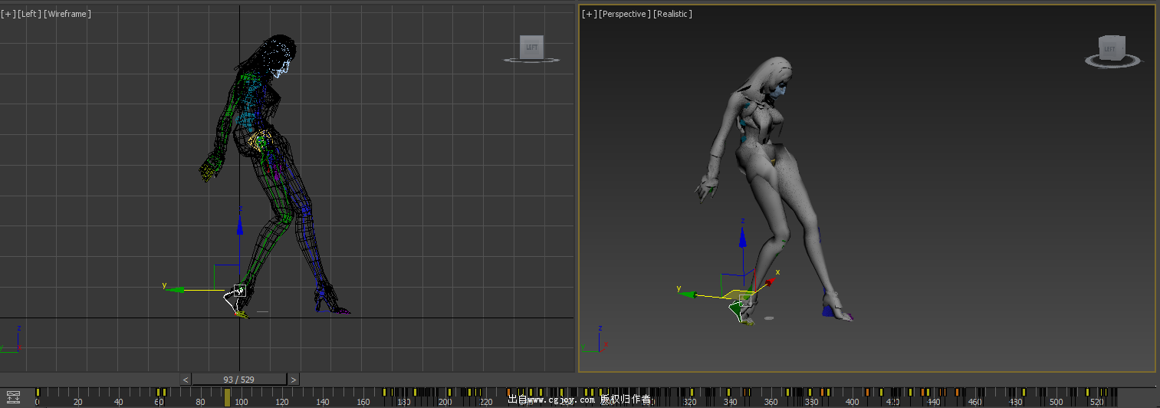Click the [Left] view label menu

[x=30, y=14]
